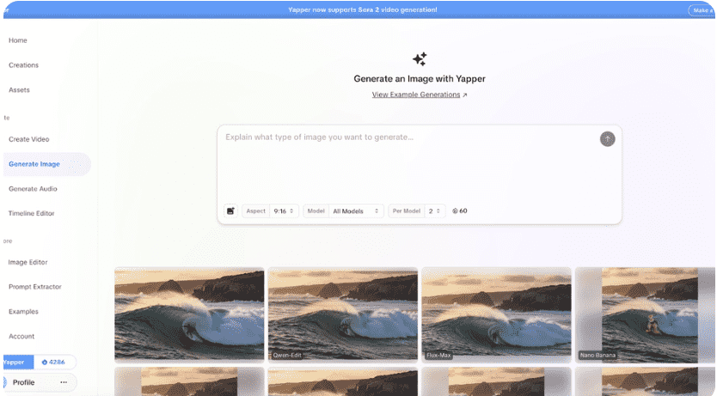Click the sparkle icon above heading

tap(420, 59)
